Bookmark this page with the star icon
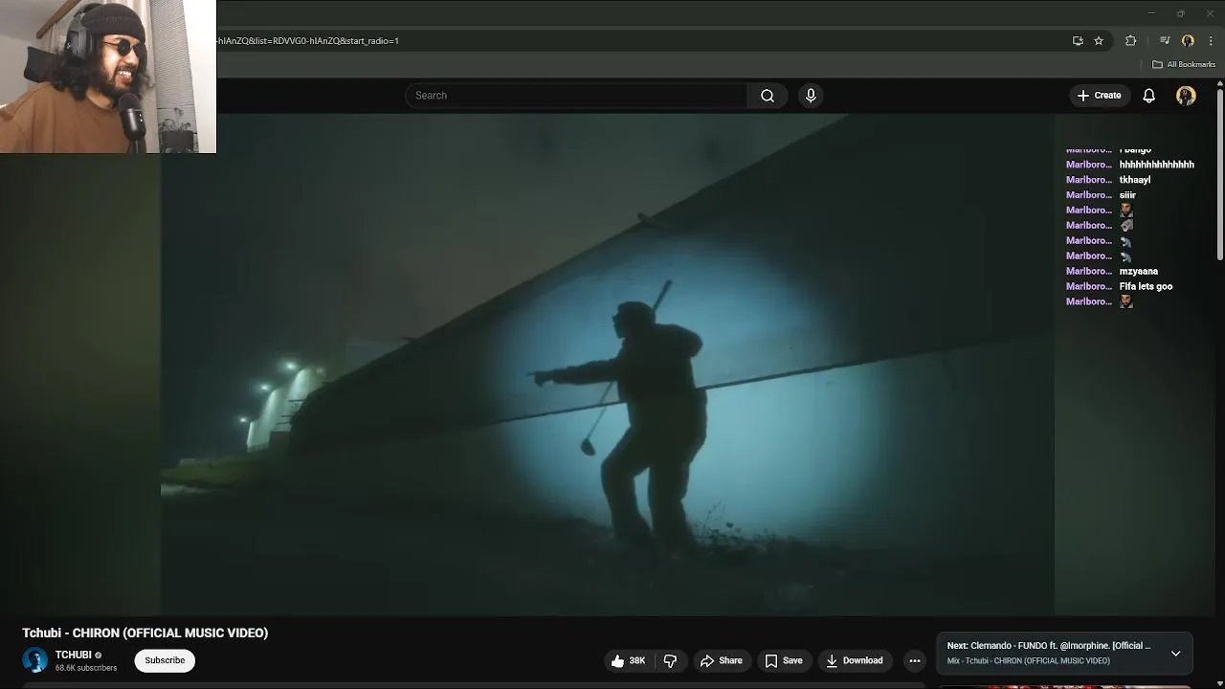The image size is (1225, 689). click(1099, 41)
